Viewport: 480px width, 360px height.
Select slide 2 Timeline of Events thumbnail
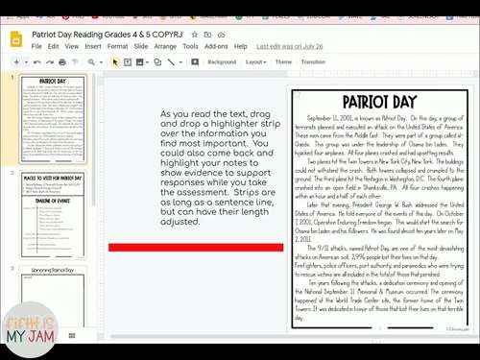click(x=53, y=215)
